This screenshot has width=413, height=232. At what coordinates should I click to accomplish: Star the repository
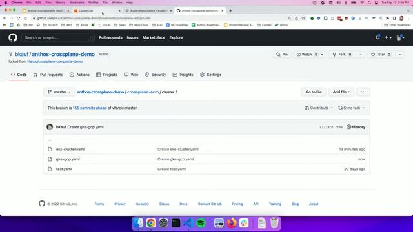tap(381, 54)
